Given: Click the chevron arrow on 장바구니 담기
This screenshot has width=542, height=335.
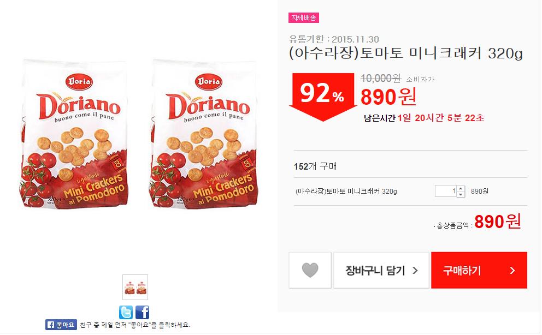Looking at the screenshot, I should click(x=415, y=271).
